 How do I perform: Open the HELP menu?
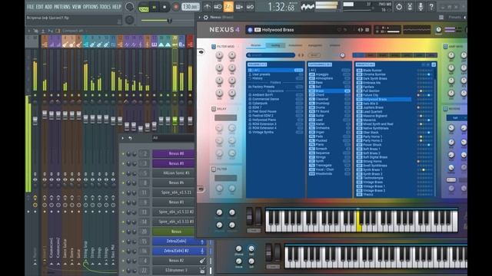click(117, 7)
